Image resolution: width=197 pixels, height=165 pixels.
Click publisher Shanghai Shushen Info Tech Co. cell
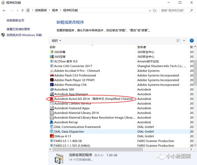click(162, 66)
